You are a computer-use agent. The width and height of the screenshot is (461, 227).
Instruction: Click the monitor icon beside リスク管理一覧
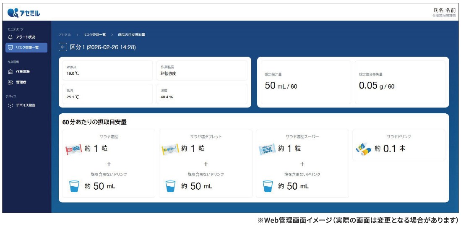[x=10, y=48]
